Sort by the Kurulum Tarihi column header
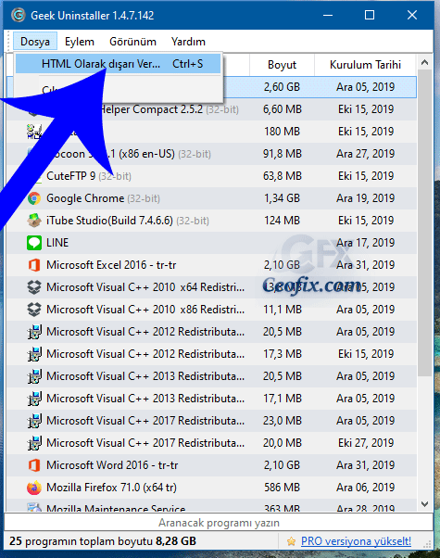Screen dimensions: 440x558 pyautogui.click(x=365, y=64)
